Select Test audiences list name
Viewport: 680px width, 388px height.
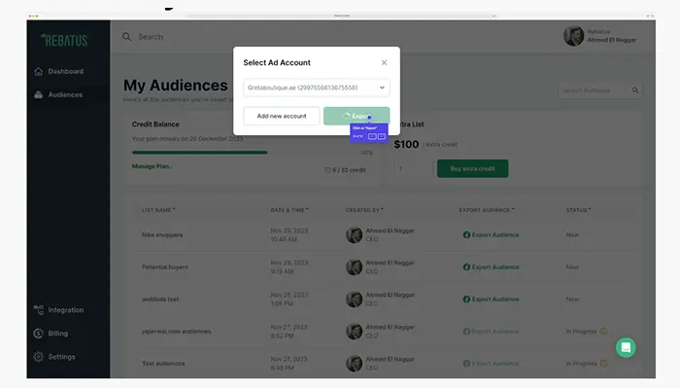163,364
